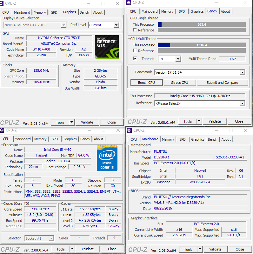Viewport: 253px width, 254px height.
Task: Open the Socket #1 selection dropdown
Action: [x=51, y=238]
